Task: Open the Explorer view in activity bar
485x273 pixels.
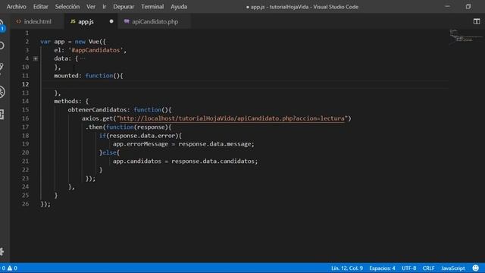Action: [x=2, y=26]
